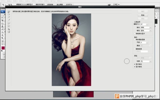Uncheck the 显示高光 checkbox
This screenshot has height=100, width=160.
(135, 64)
